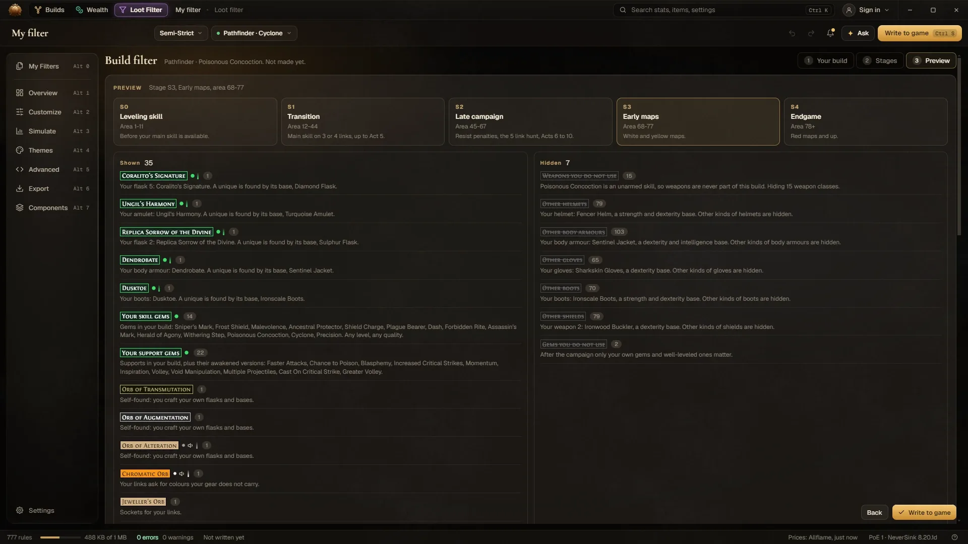Click top Write to game Ctrl S button
The width and height of the screenshot is (968, 544).
[920, 33]
